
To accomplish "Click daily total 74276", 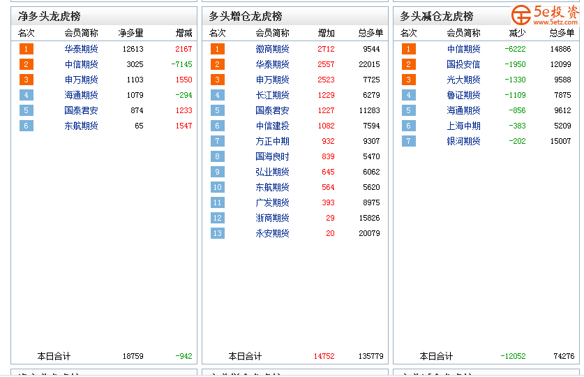I will (564, 356).
